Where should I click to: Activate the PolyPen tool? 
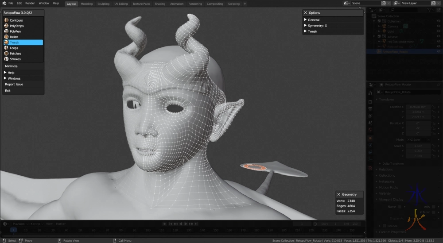tap(15, 31)
